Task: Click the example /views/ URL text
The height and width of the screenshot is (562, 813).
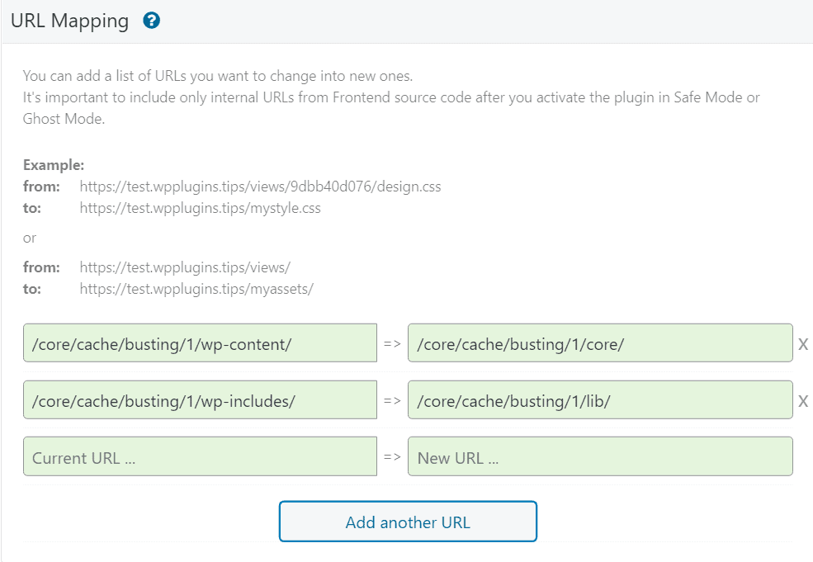Action: 185,267
